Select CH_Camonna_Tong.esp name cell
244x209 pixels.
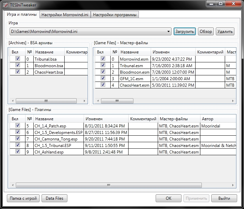tap(58, 139)
